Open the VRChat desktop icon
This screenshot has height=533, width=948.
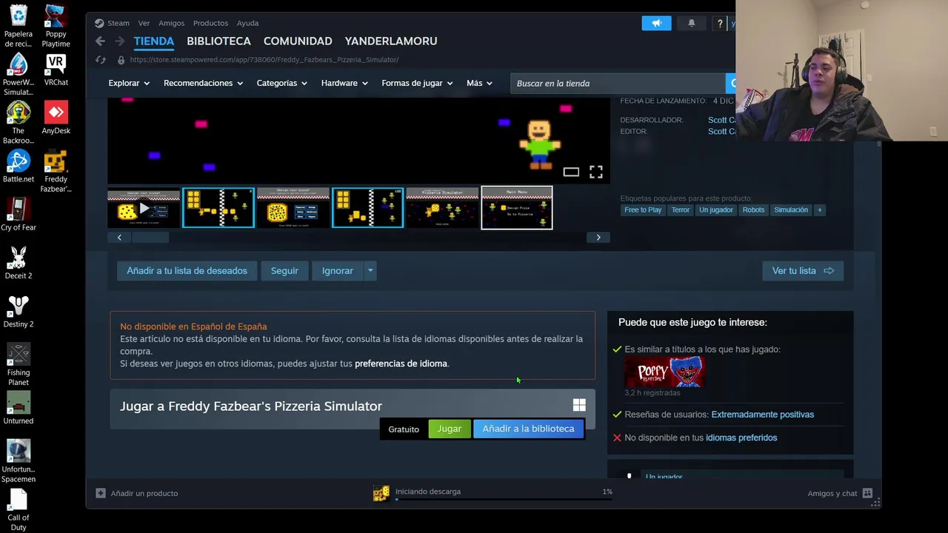tap(56, 70)
